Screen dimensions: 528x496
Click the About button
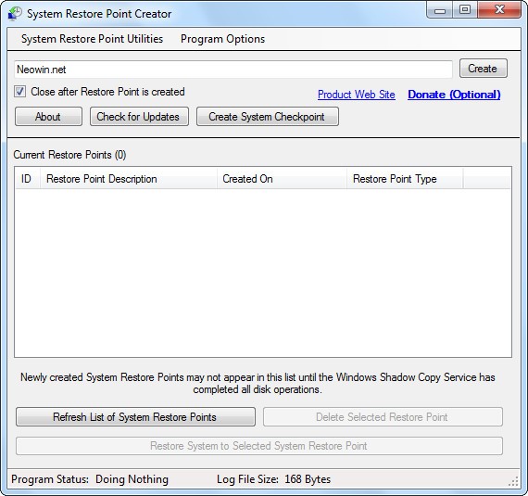tap(48, 117)
